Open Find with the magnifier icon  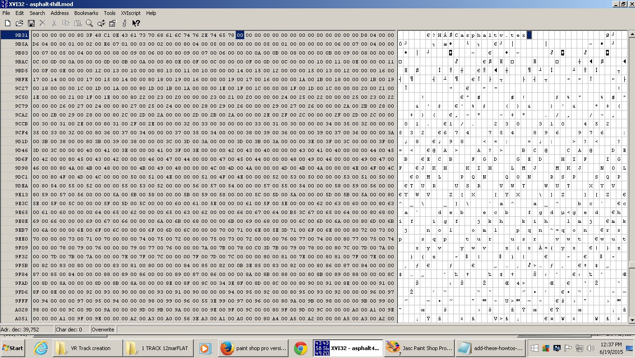tap(89, 23)
